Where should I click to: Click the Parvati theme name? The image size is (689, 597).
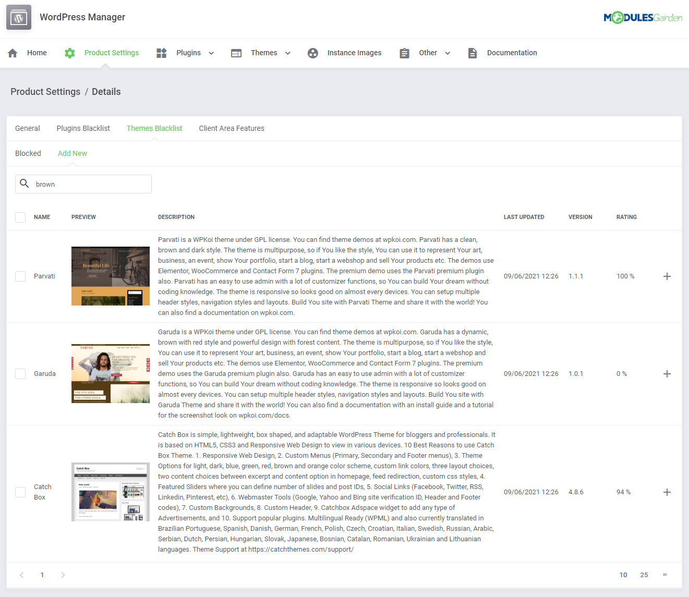[44, 276]
